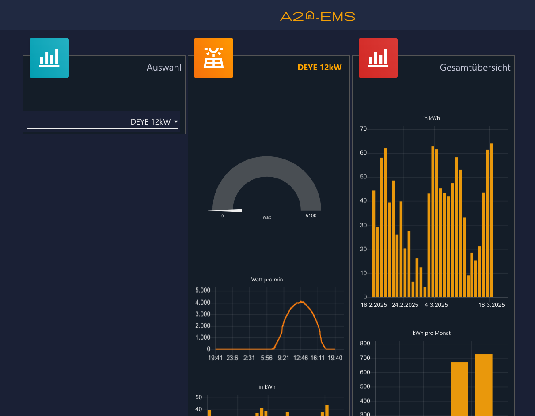Click the kWh pro Monat chart title

click(432, 333)
